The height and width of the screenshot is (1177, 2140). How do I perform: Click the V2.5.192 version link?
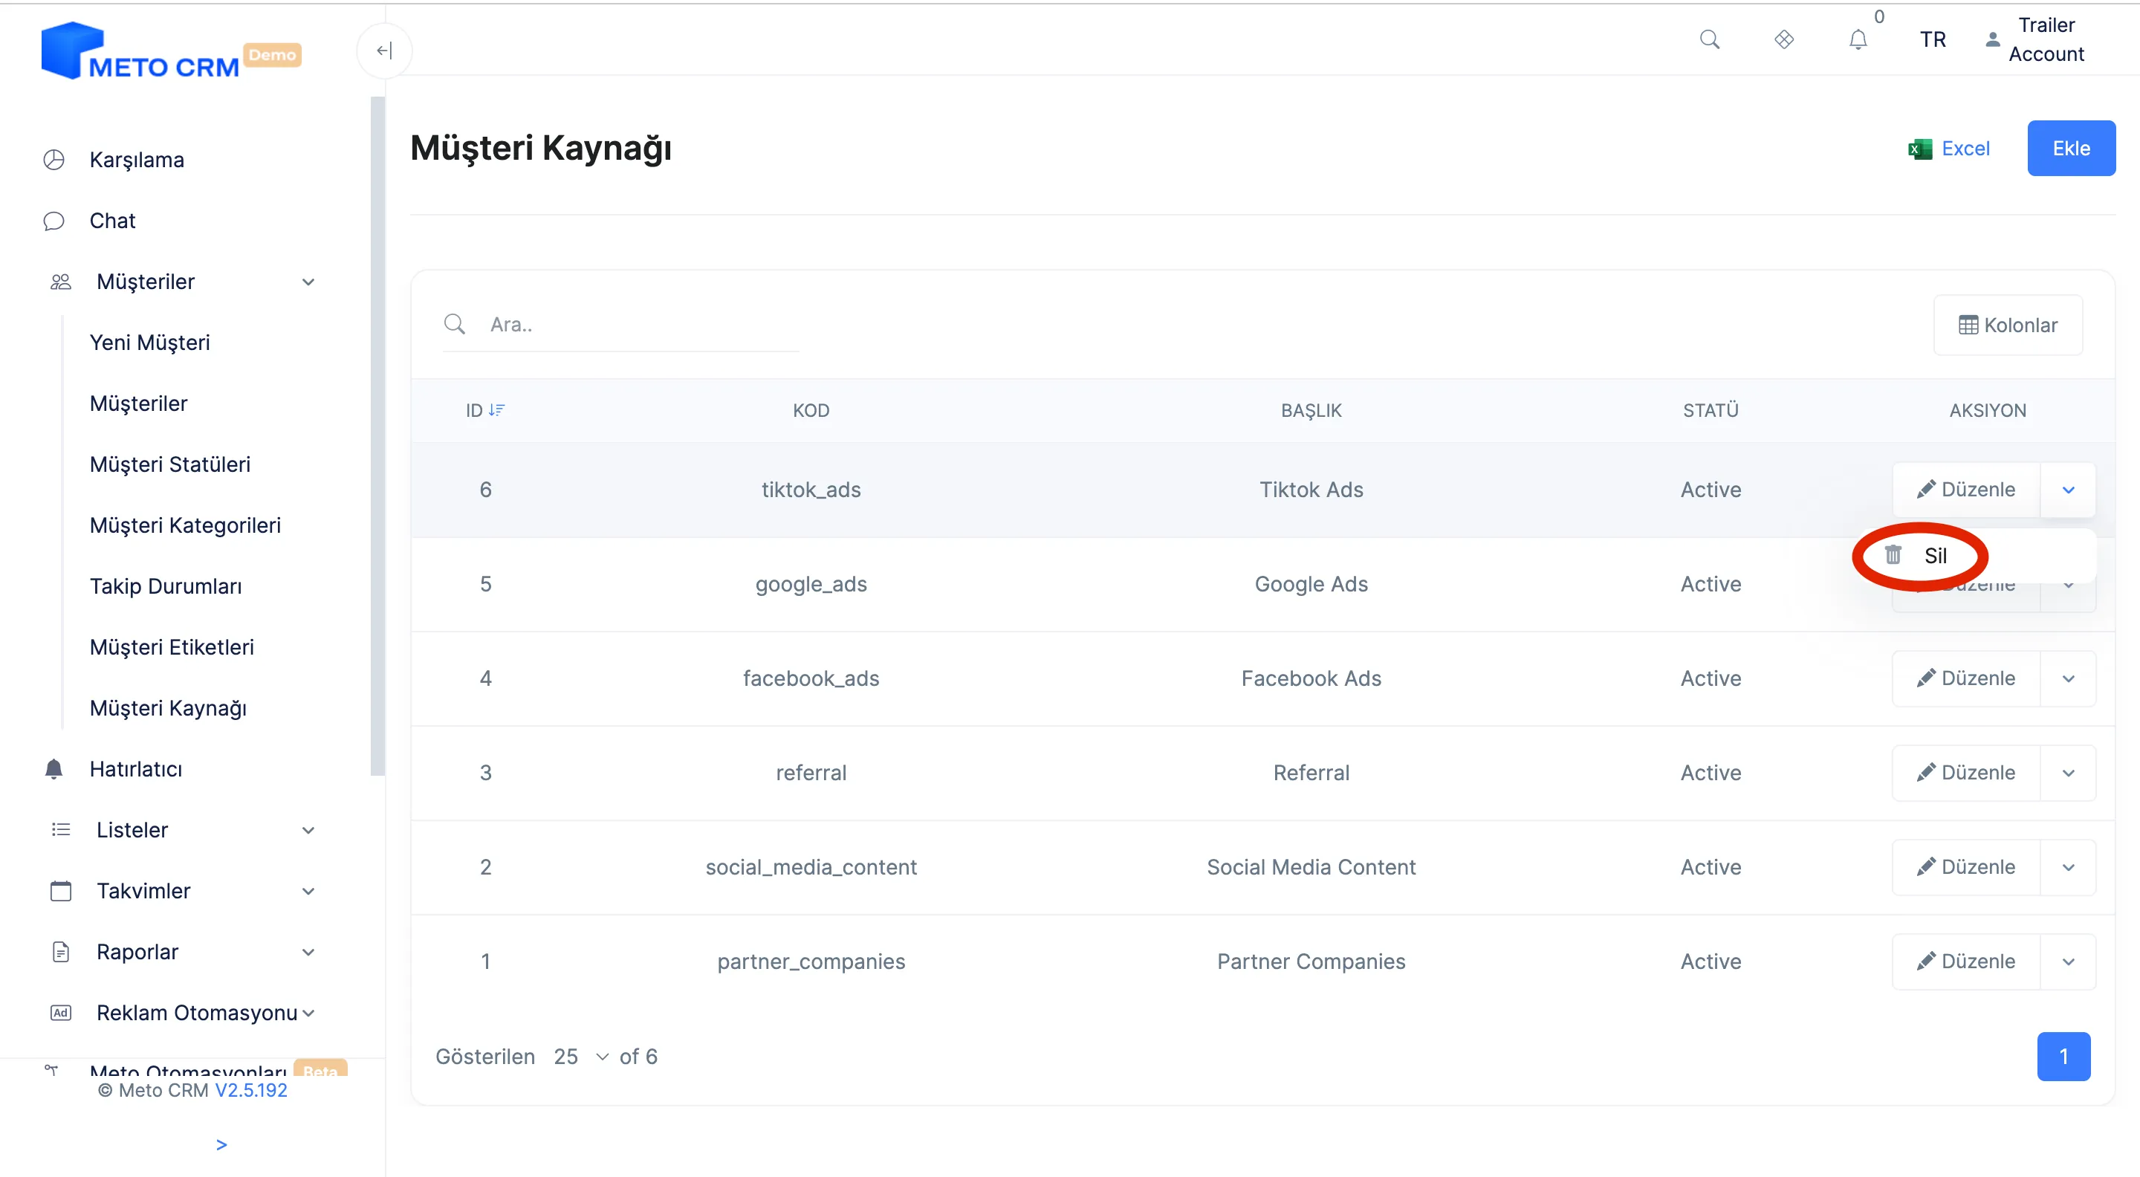tap(251, 1091)
